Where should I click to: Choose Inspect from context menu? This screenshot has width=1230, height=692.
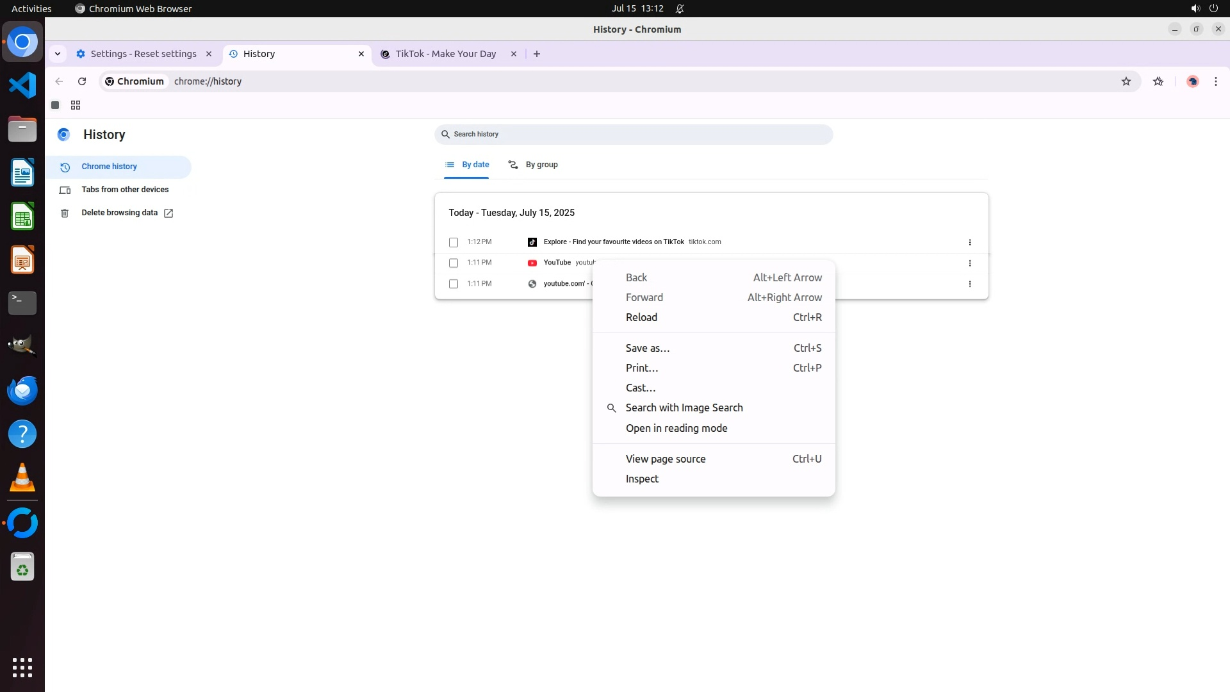(x=642, y=479)
